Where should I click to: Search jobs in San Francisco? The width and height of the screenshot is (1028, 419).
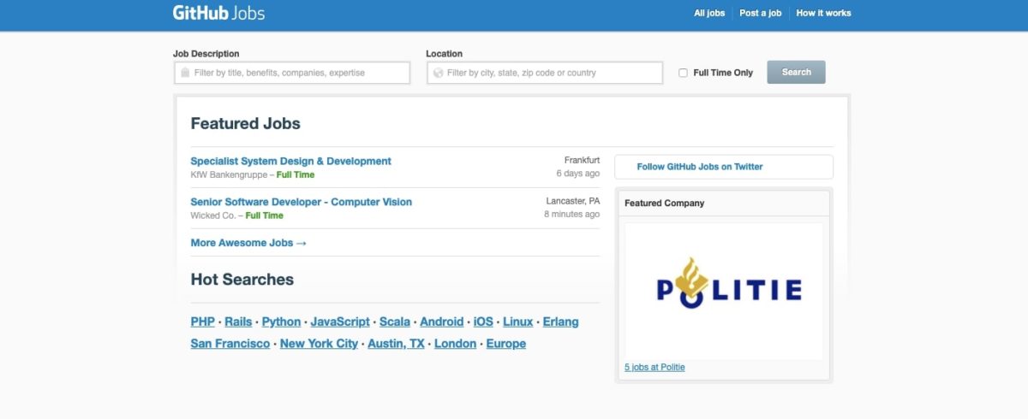(230, 344)
